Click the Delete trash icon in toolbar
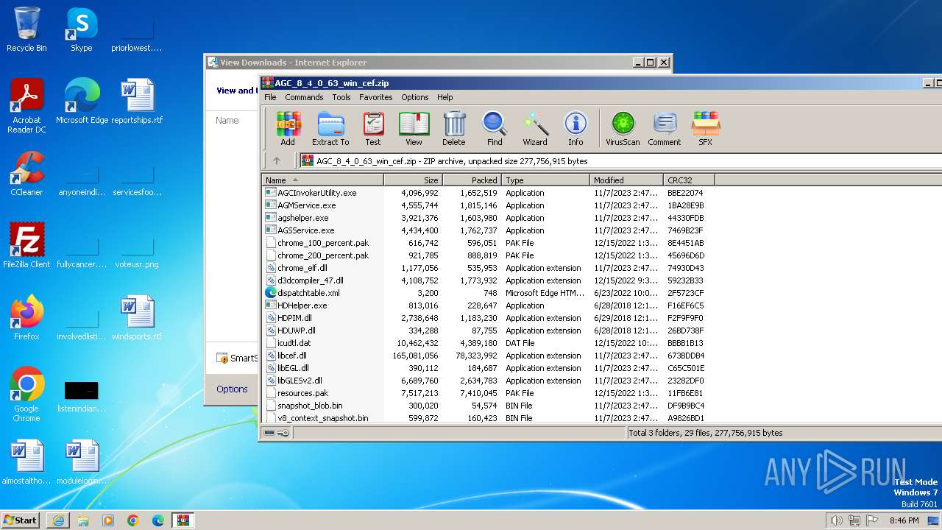This screenshot has width=942, height=530. 454,129
